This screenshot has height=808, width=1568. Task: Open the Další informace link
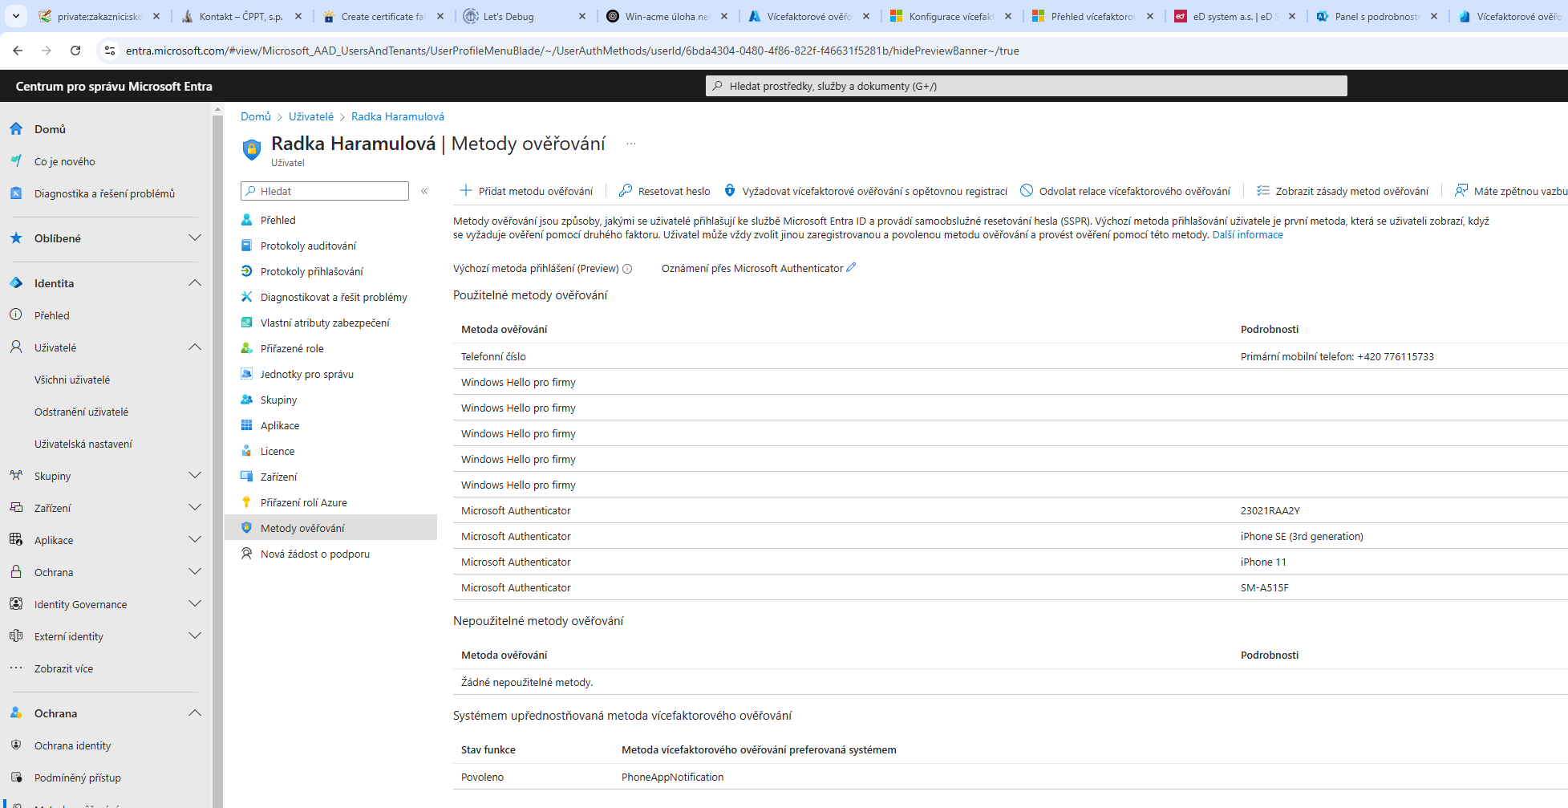1247,235
